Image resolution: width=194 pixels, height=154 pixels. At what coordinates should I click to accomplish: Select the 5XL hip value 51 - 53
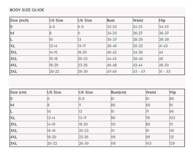point(165,72)
